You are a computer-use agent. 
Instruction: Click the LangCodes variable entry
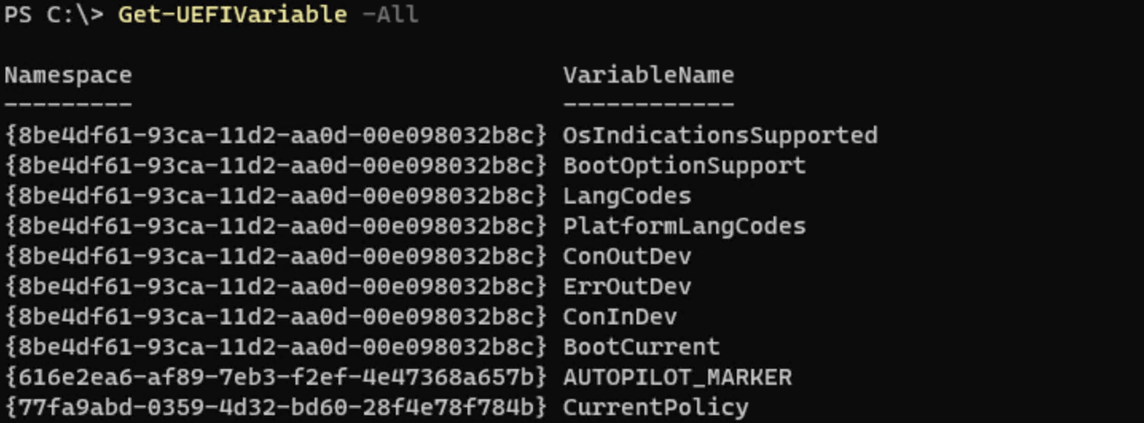point(627,196)
